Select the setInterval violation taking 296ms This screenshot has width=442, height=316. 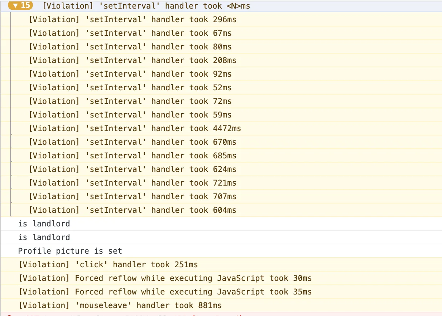coord(133,20)
